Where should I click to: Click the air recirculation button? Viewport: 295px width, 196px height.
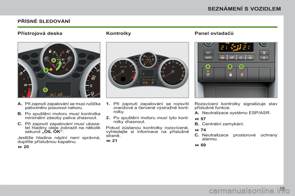pyautogui.click(x=241, y=57)
